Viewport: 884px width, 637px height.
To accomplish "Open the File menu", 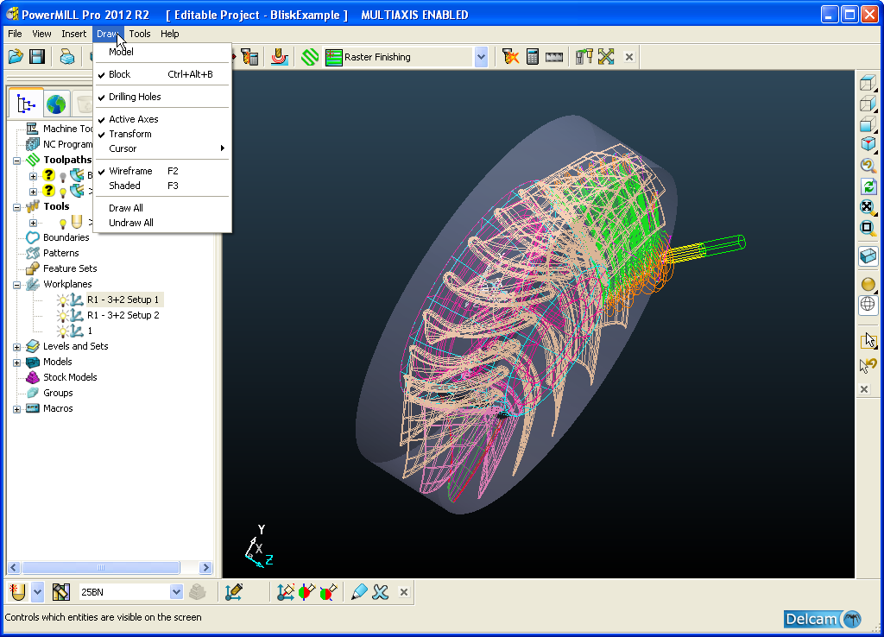I will (x=16, y=34).
